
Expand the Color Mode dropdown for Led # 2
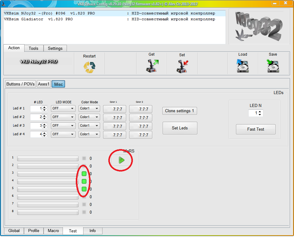point(89,117)
